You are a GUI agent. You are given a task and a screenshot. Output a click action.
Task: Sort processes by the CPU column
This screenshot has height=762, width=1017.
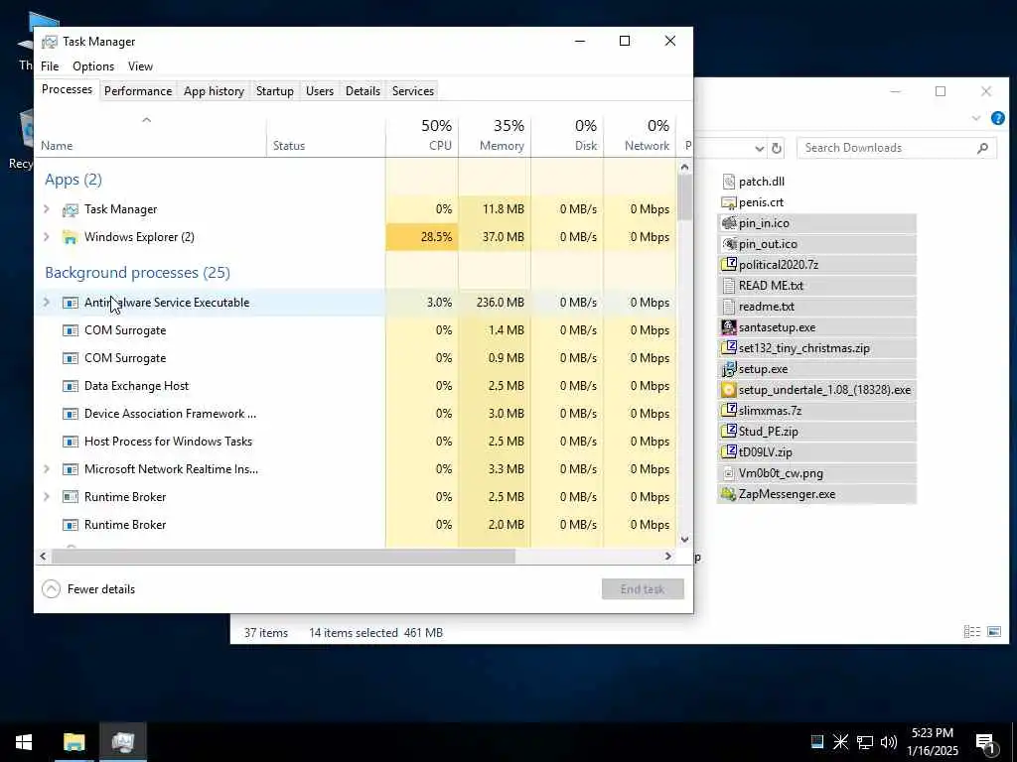point(422,135)
